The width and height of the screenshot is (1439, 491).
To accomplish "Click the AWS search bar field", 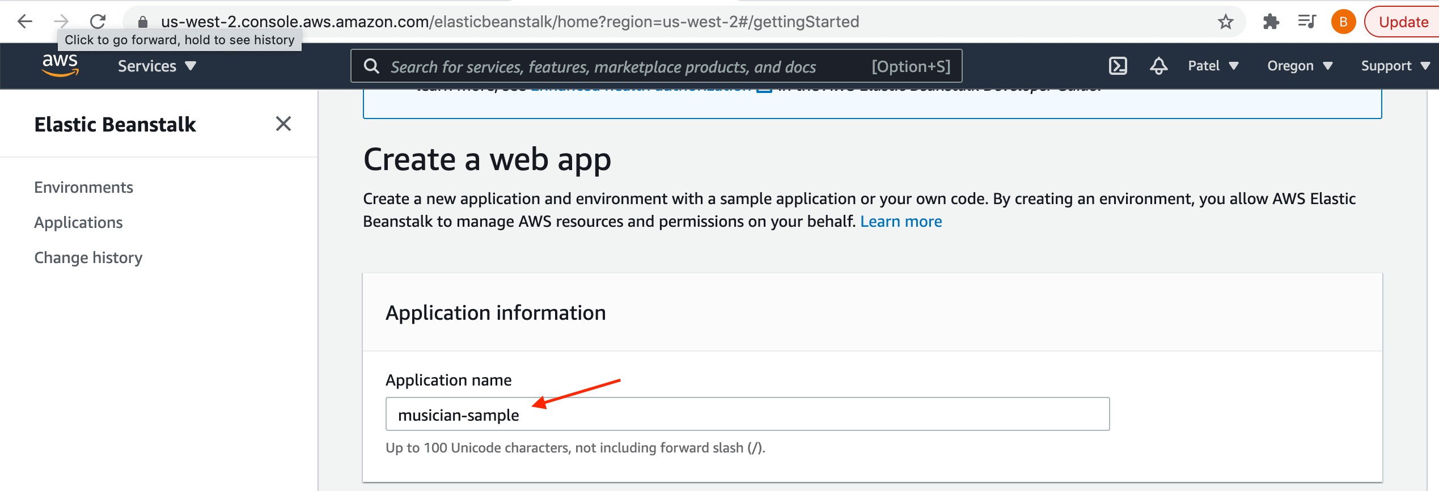I will pos(657,66).
